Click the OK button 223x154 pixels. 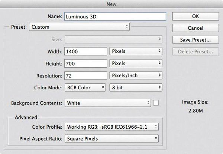click(x=195, y=16)
